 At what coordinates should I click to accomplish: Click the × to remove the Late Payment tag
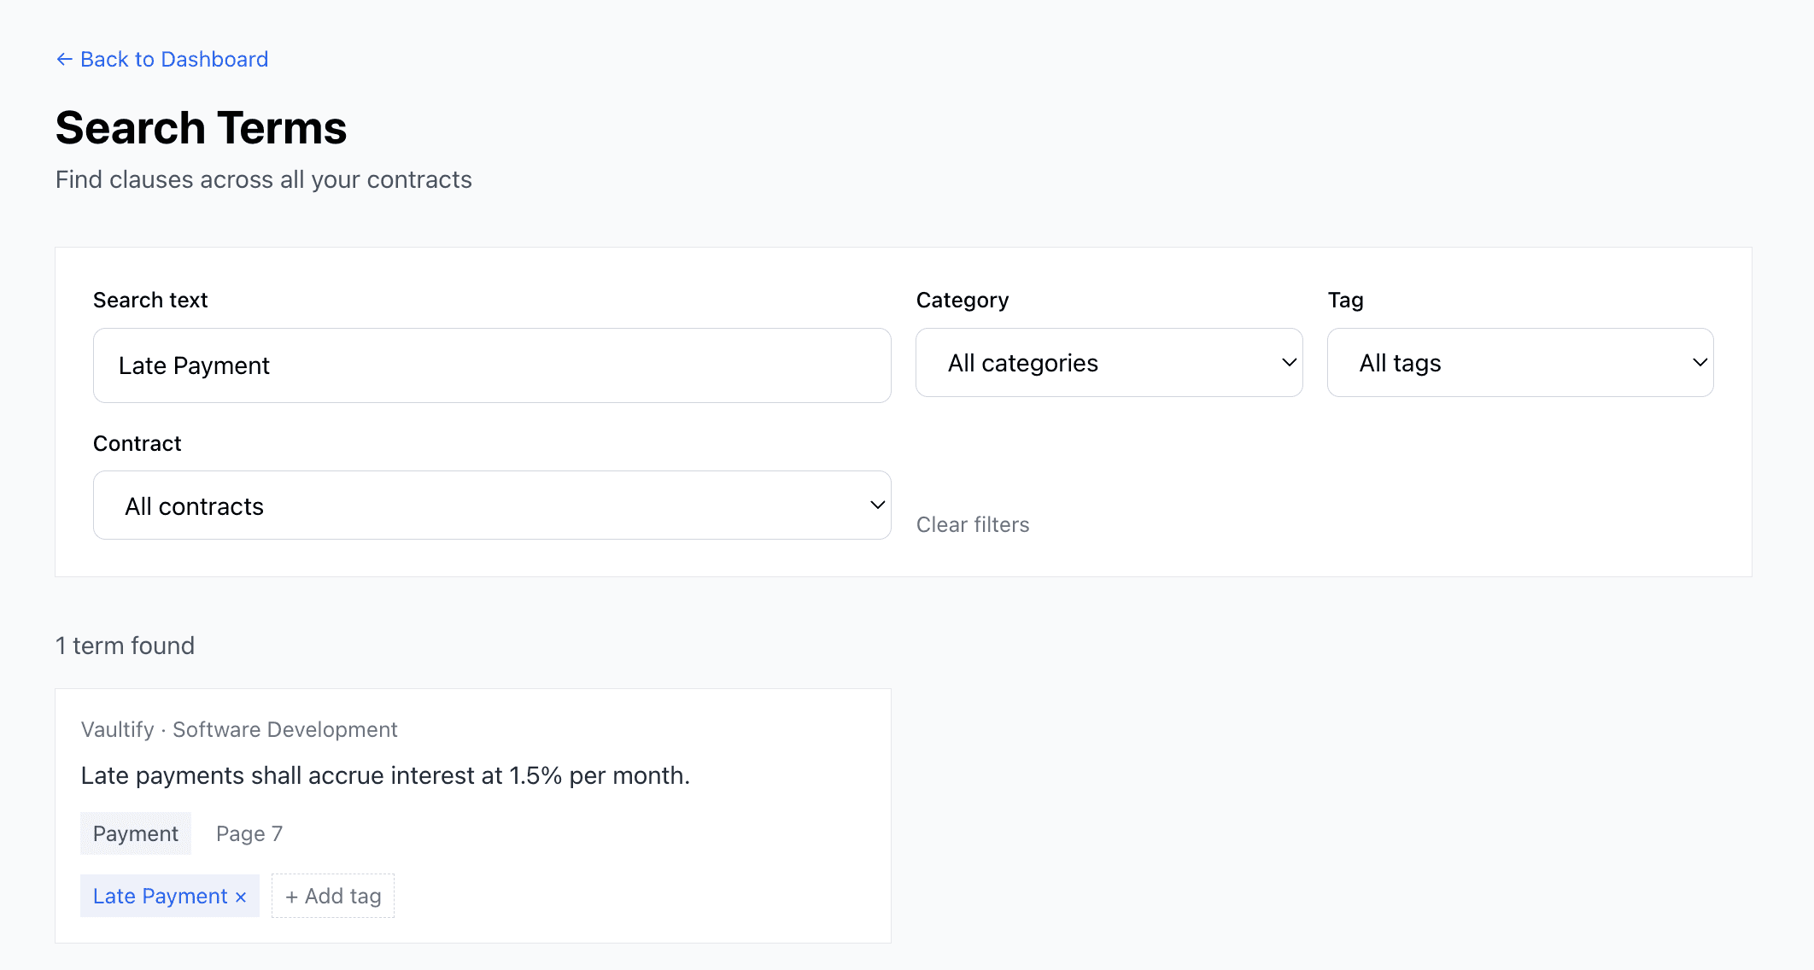click(x=240, y=896)
